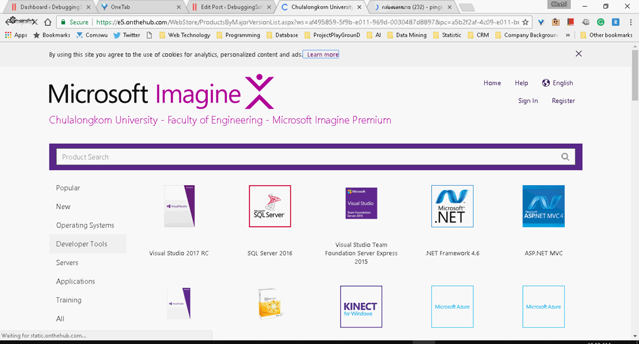
Task: Select the Servers category
Action: point(67,262)
